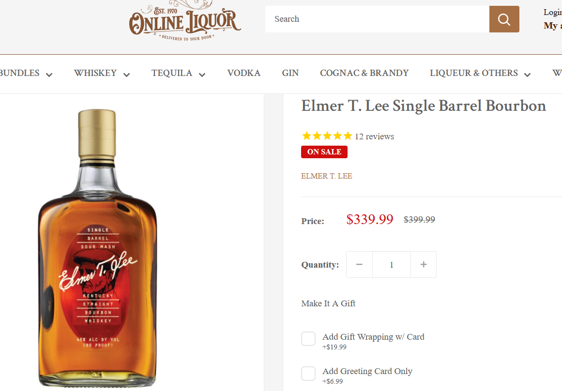
Task: Click the quantity number field
Action: point(392,265)
